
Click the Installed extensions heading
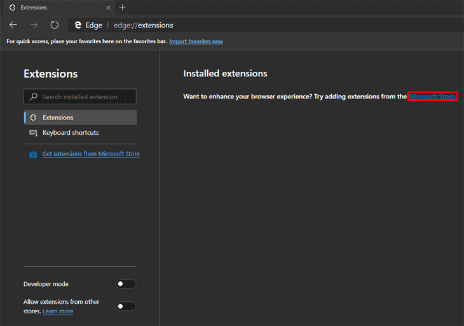pos(225,73)
